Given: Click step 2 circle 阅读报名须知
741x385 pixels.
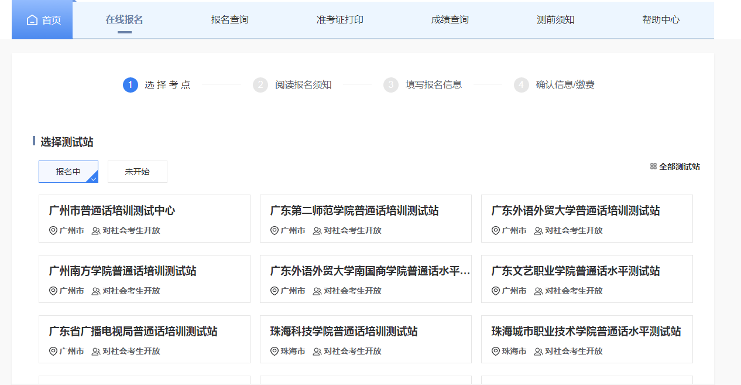Looking at the screenshot, I should (x=260, y=85).
